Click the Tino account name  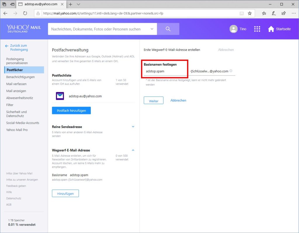point(243,29)
